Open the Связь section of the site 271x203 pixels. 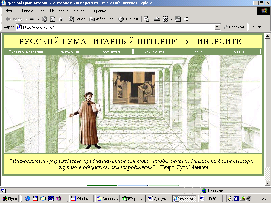pos(239,51)
